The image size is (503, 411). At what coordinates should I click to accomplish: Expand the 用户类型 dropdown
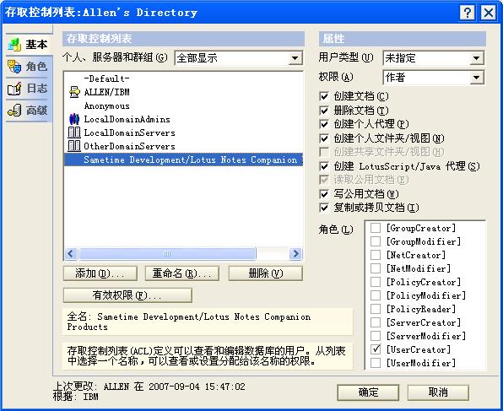[x=477, y=58]
